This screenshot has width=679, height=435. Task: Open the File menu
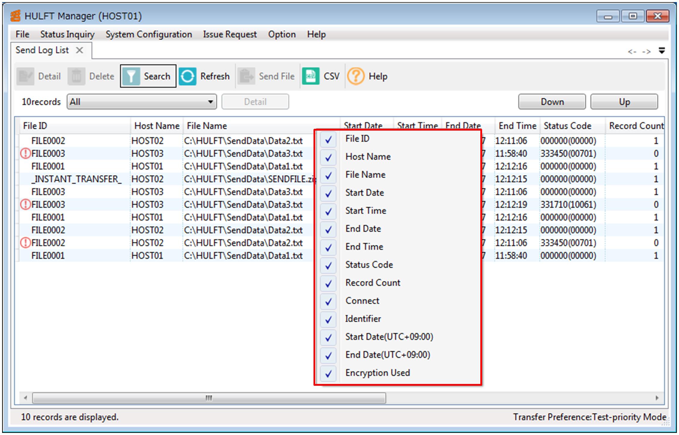(23, 34)
